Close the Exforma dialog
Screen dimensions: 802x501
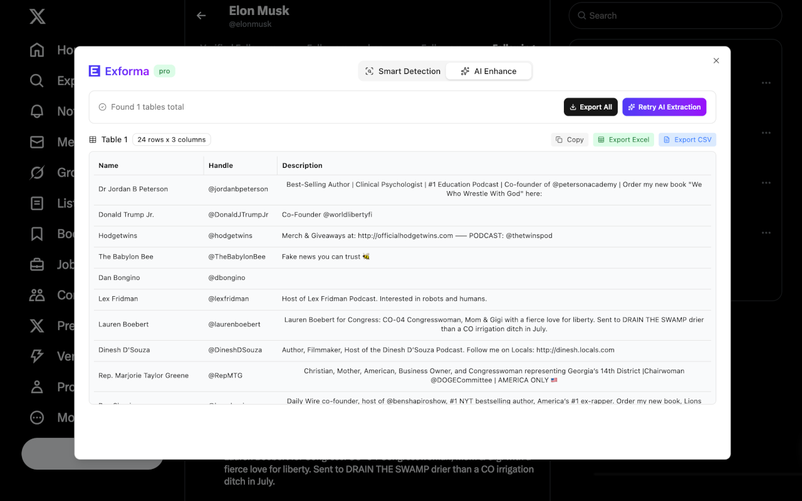coord(716,61)
